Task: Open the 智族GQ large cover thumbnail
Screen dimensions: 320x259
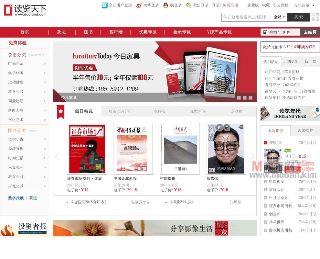Action: tap(226, 149)
